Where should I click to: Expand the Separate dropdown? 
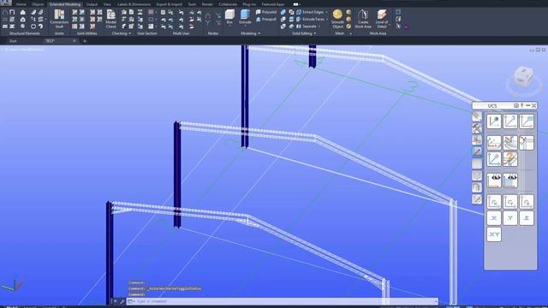pos(319,27)
